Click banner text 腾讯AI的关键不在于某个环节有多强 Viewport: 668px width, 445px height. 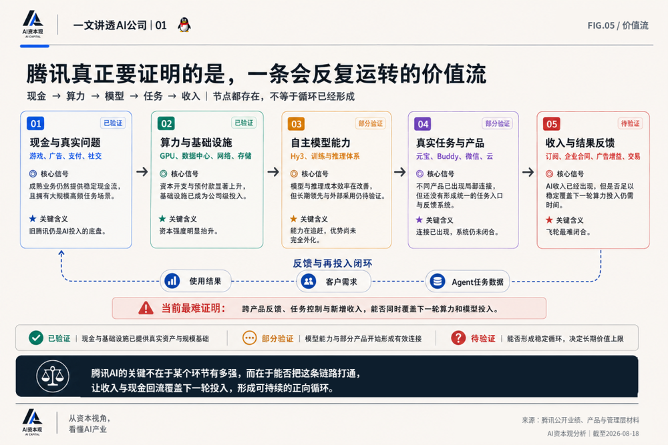click(164, 374)
